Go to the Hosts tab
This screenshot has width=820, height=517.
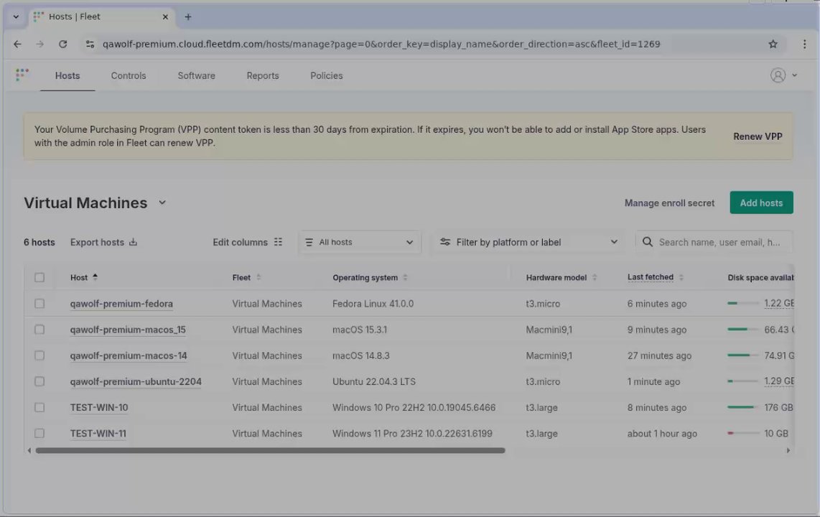(x=67, y=76)
